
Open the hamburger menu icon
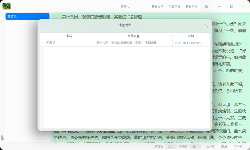(x=206, y=6)
